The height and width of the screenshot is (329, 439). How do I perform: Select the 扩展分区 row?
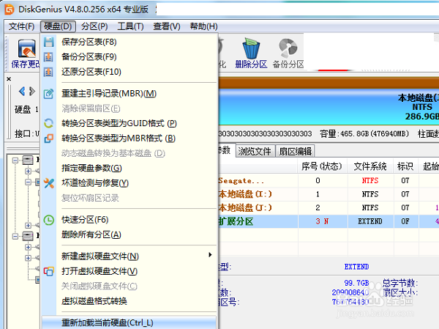329,221
